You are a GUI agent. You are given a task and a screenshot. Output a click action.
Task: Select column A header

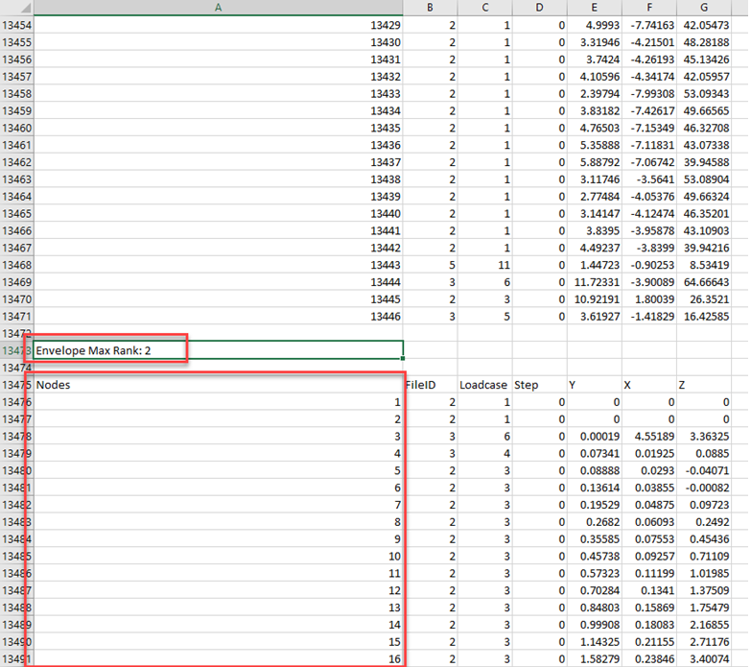[x=219, y=8]
